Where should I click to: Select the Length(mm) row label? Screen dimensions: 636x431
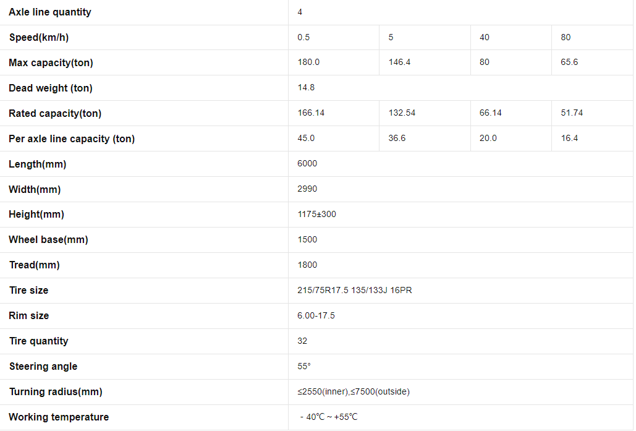[x=38, y=164]
